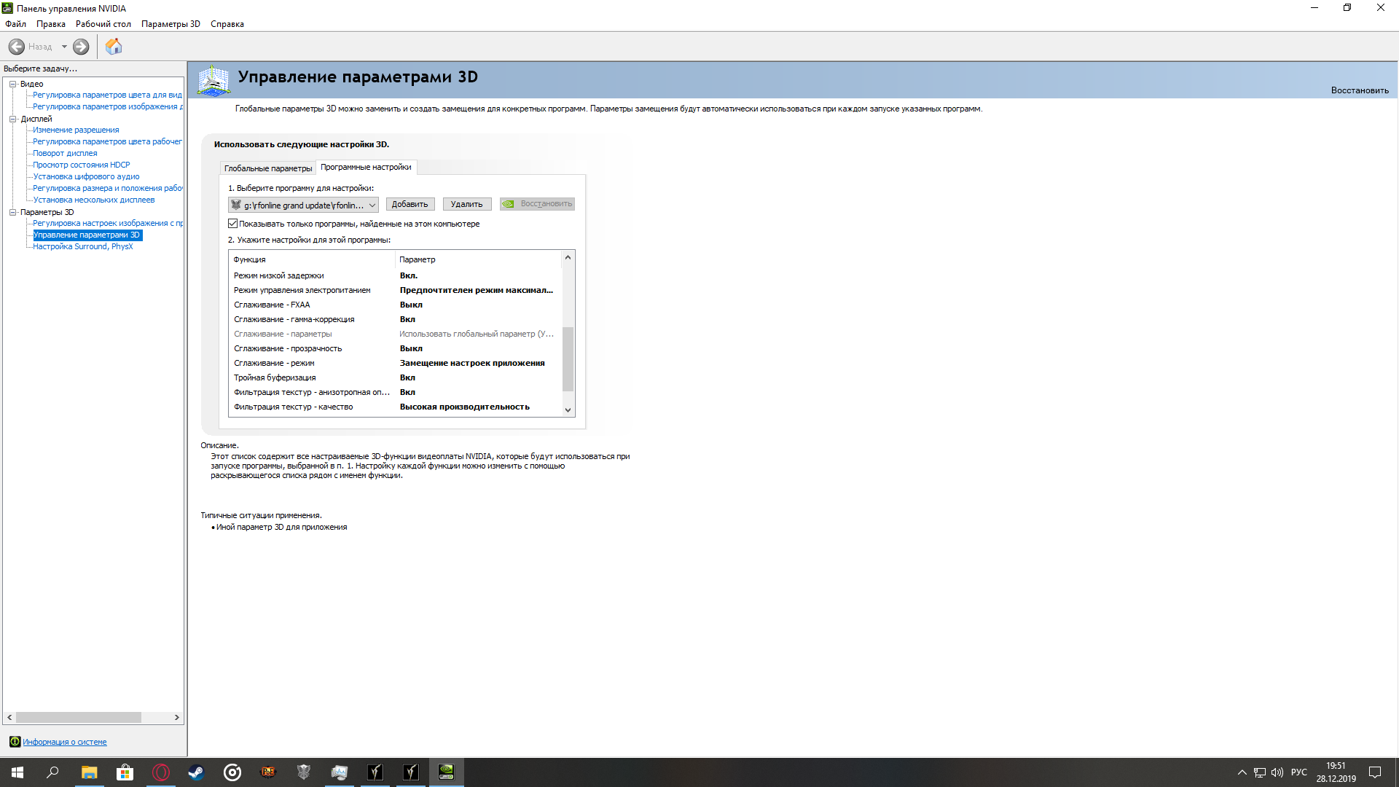
Task: Select the 'Сглаживание - гамма-коррекция' row
Action: point(396,319)
